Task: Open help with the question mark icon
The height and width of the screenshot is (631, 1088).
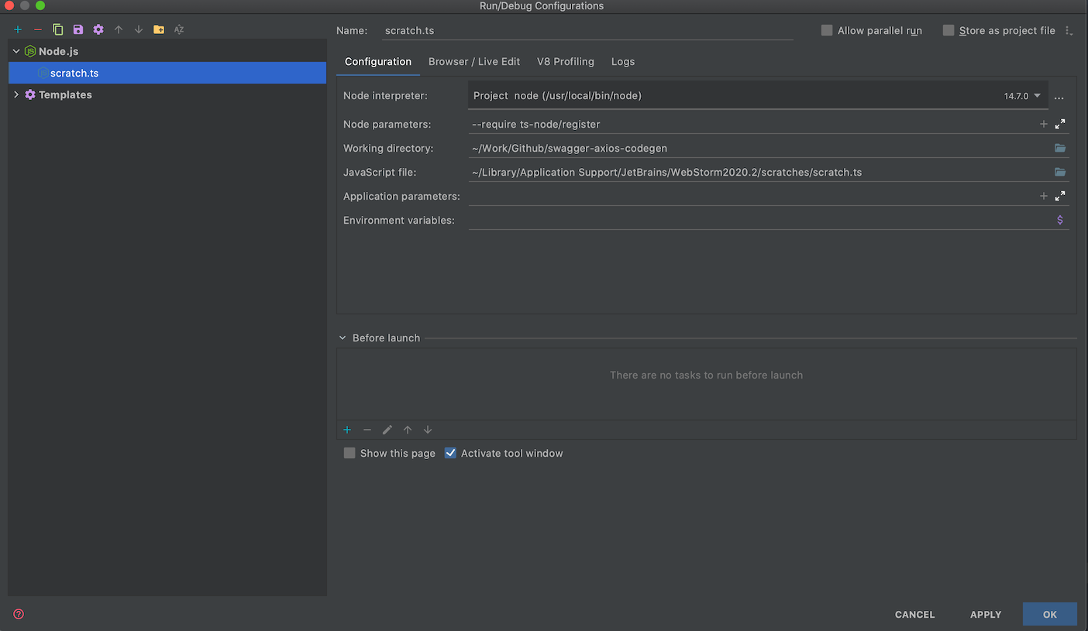Action: (x=19, y=614)
